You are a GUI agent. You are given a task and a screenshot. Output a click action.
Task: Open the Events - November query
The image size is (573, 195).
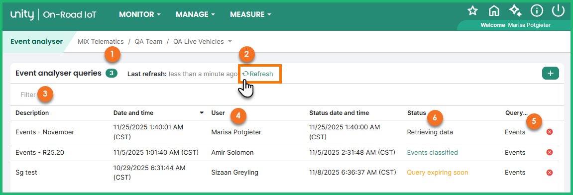[45, 132]
